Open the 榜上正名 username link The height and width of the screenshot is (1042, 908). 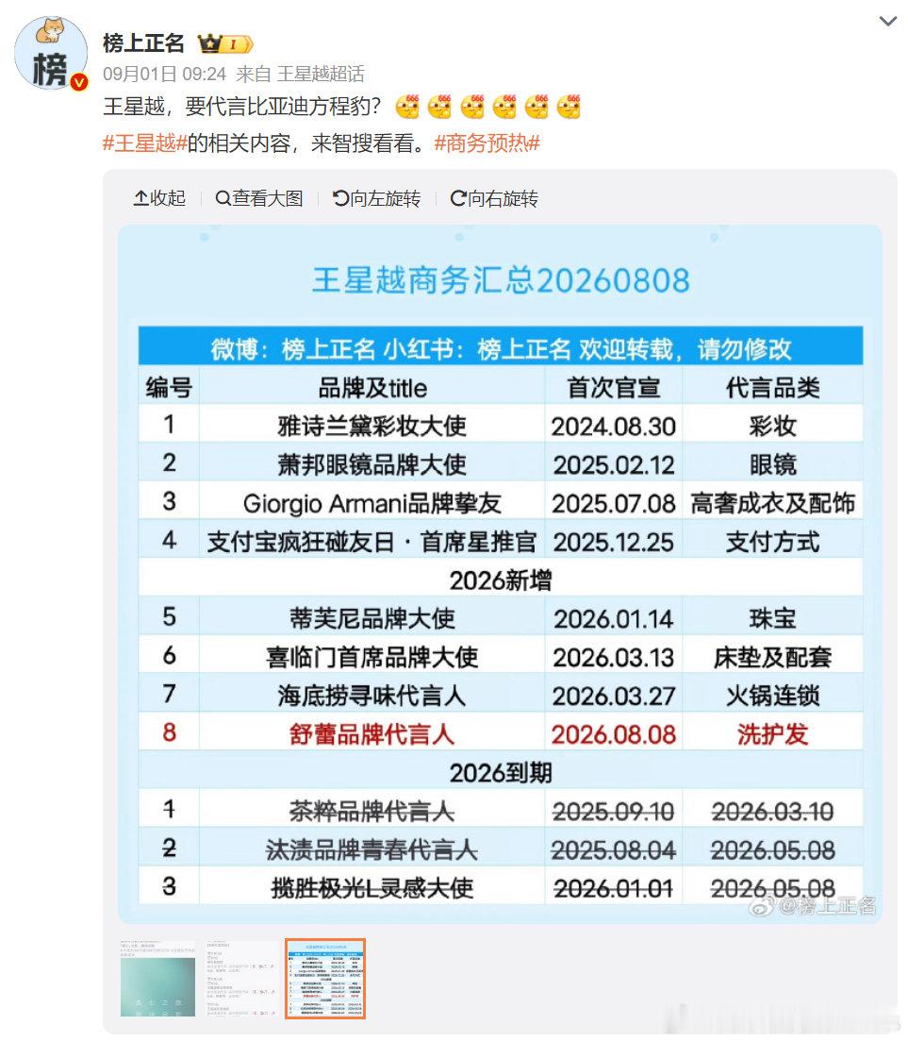(143, 43)
